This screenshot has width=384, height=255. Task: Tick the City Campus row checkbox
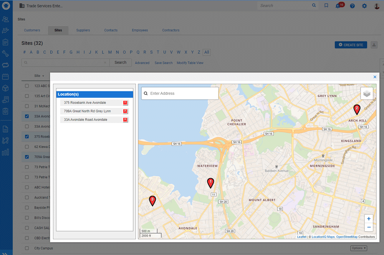27,248
